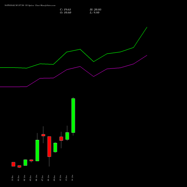This screenshot has width=187, height=187.
Task: Click the 31 Dec date label
Action: 12,178
